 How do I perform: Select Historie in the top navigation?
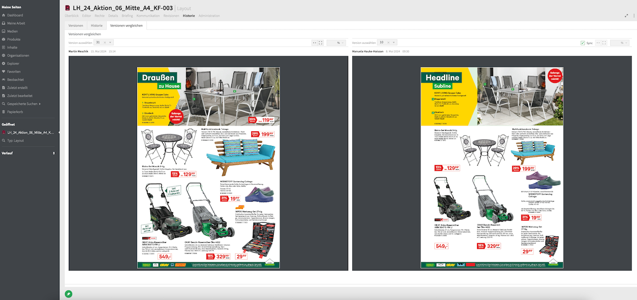[x=189, y=16]
